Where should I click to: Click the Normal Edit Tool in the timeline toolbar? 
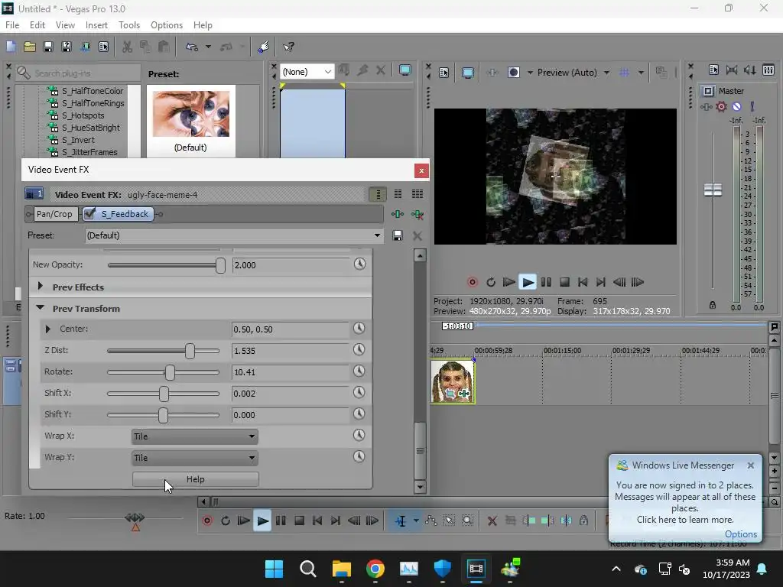401,521
